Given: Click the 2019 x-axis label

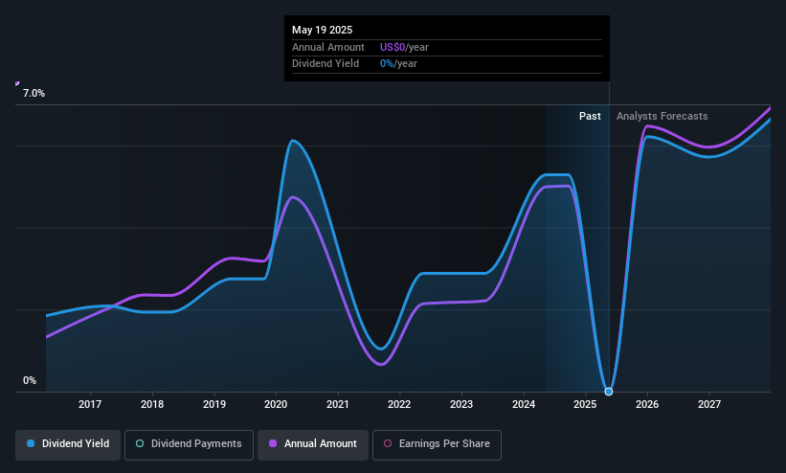Looking at the screenshot, I should pyautogui.click(x=214, y=404).
